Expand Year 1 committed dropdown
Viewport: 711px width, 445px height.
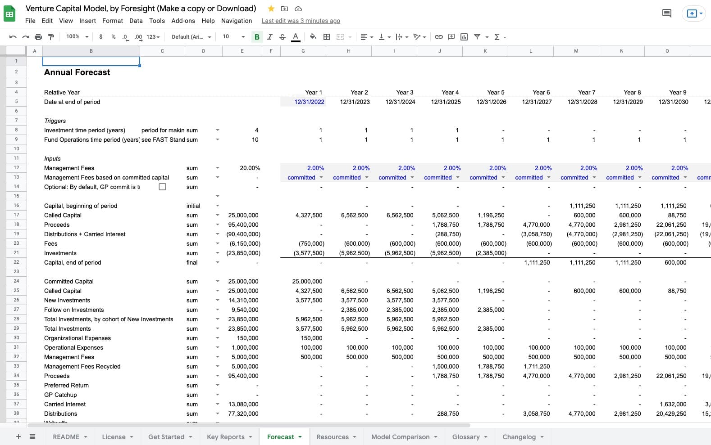click(321, 177)
